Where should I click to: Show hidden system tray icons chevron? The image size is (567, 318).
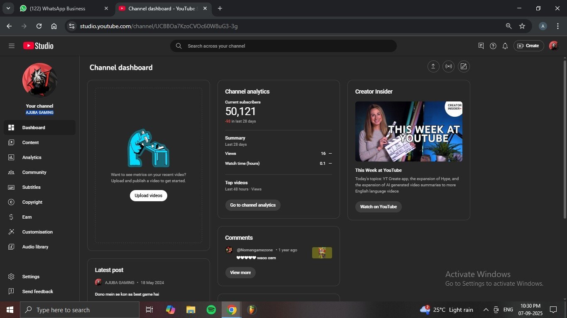coord(486,310)
